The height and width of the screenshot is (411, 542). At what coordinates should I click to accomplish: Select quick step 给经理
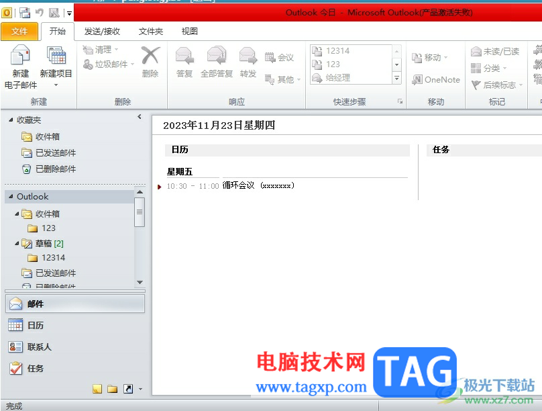[x=351, y=77]
